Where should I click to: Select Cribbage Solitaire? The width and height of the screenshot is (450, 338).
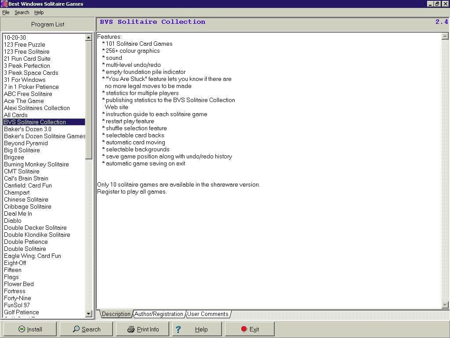(44, 206)
